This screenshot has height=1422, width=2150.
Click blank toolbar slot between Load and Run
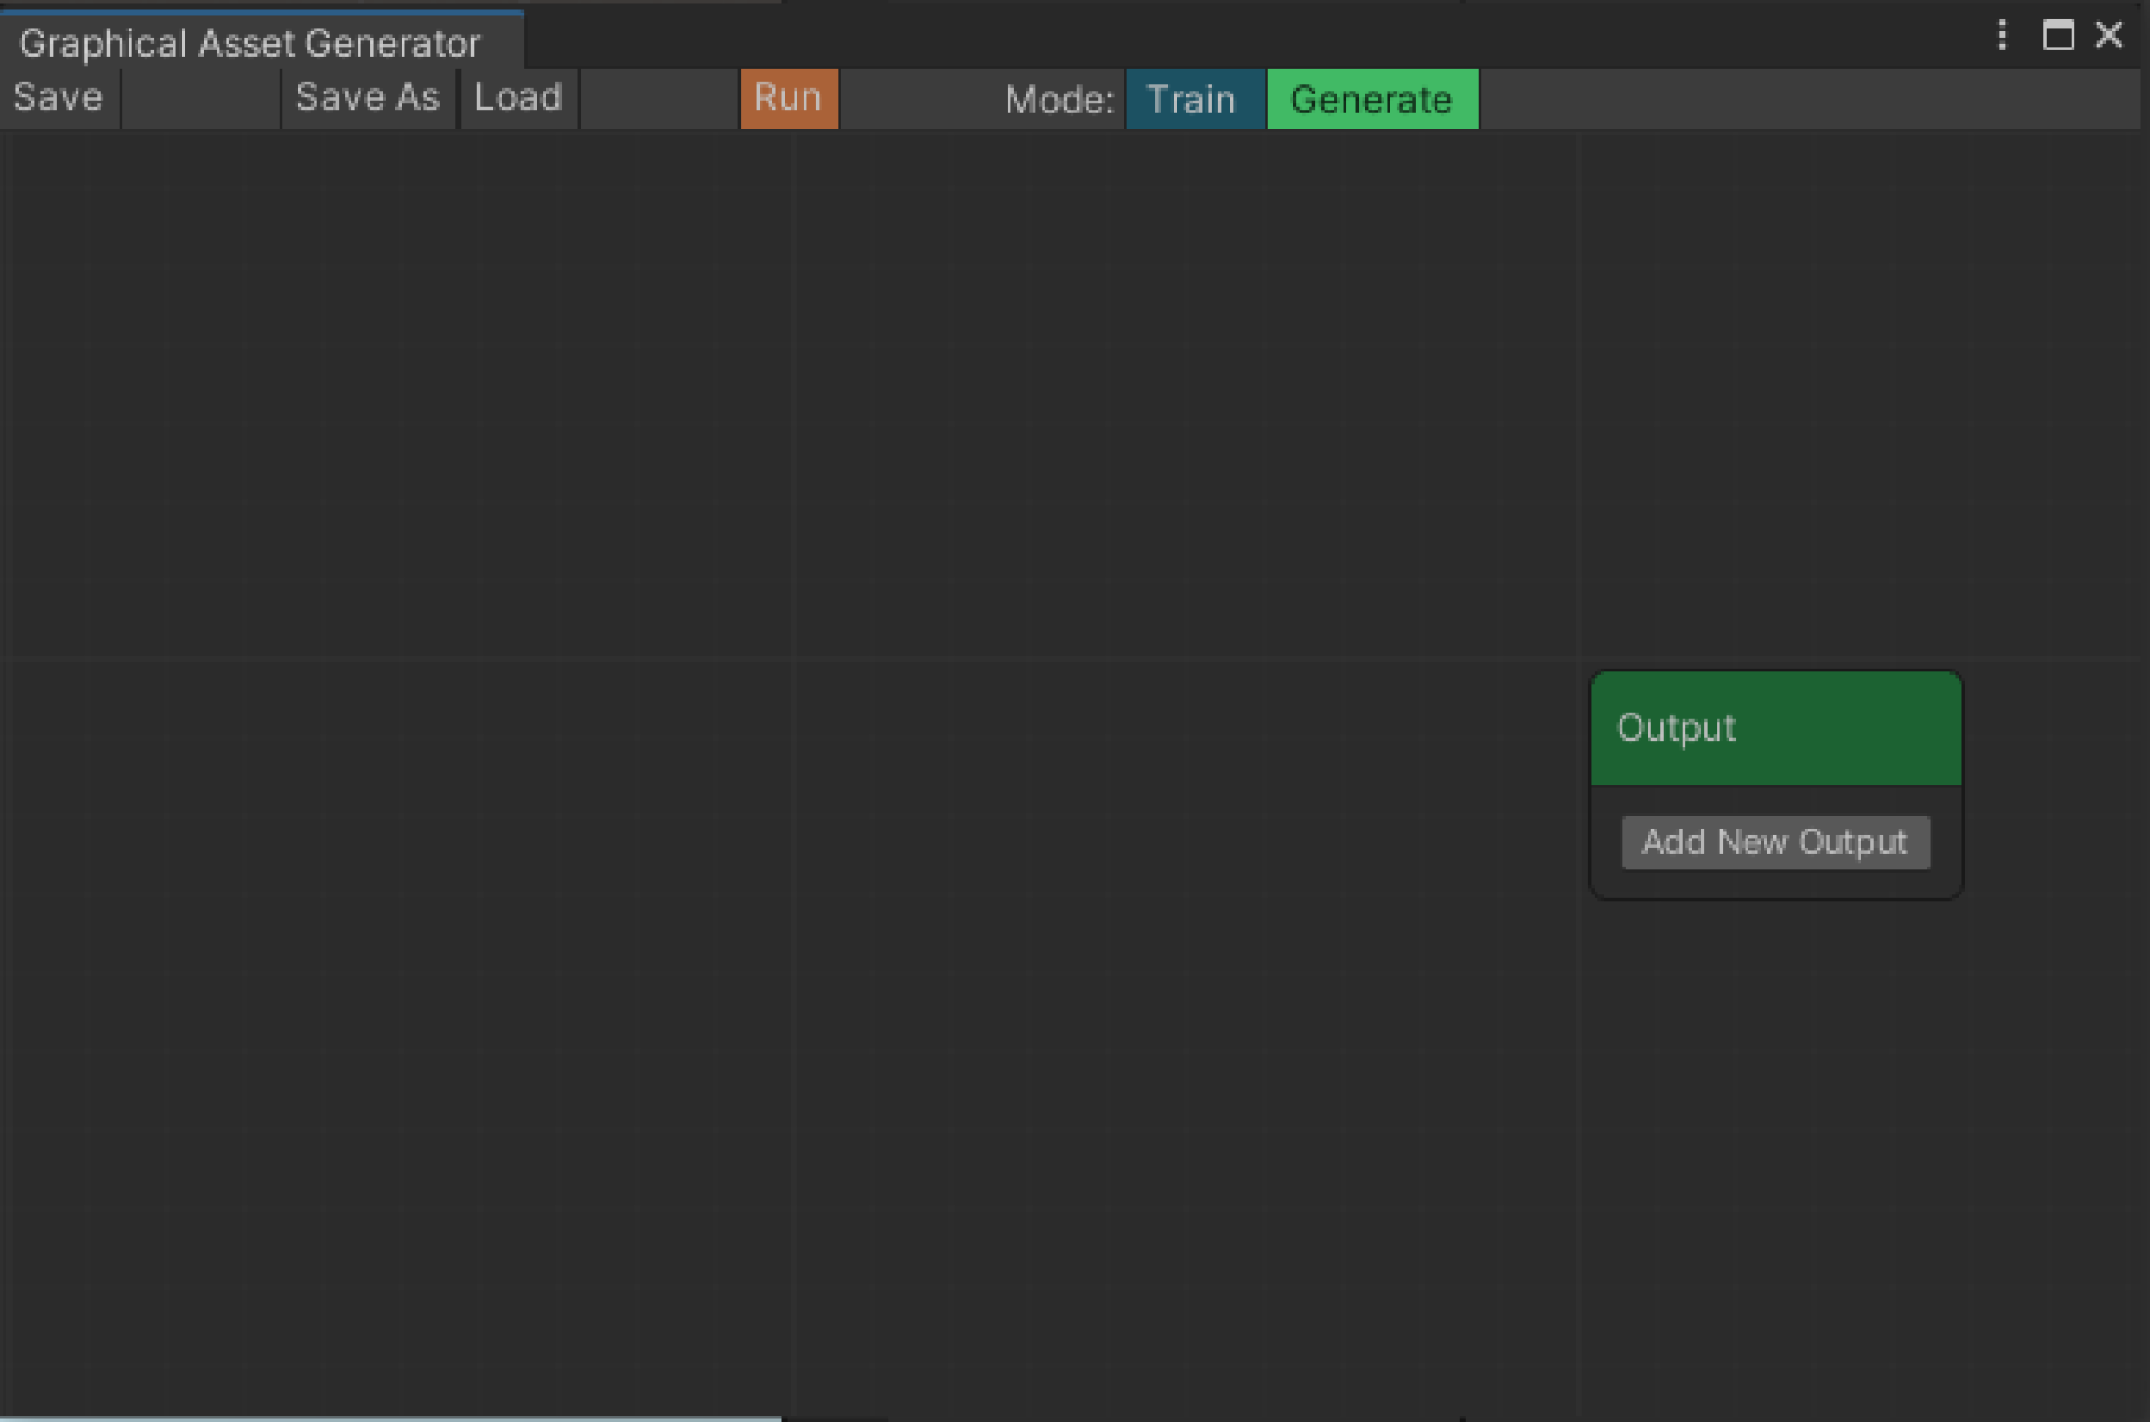pos(658,98)
